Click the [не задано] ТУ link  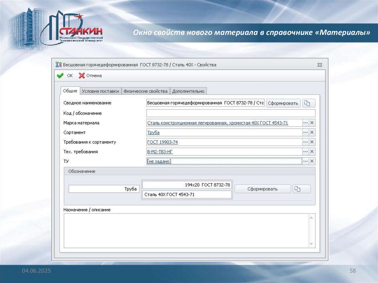[159, 161]
